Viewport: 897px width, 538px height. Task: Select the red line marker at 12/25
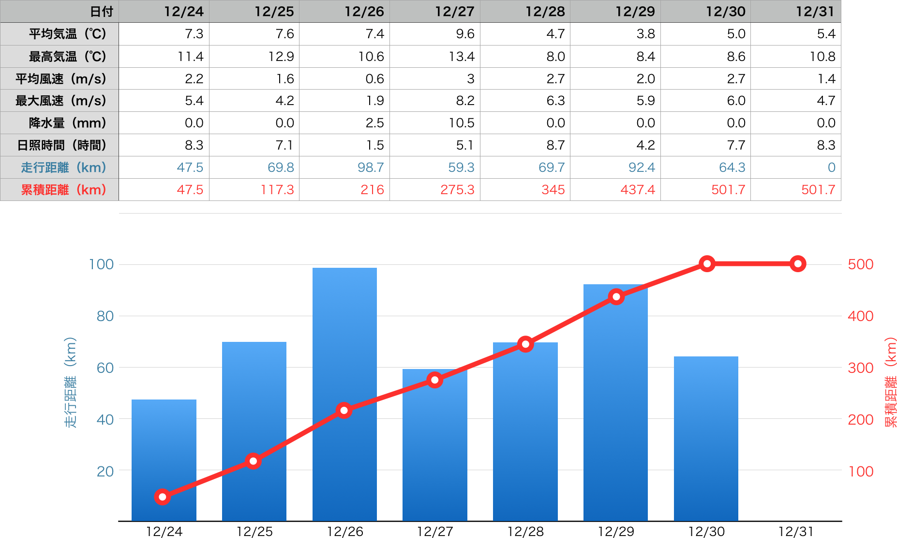pos(253,461)
